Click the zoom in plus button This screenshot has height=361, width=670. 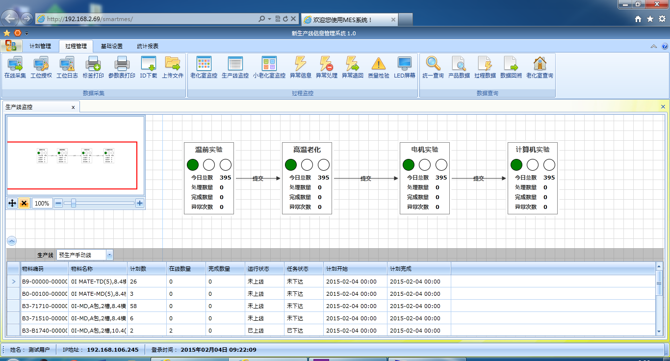[x=140, y=203]
